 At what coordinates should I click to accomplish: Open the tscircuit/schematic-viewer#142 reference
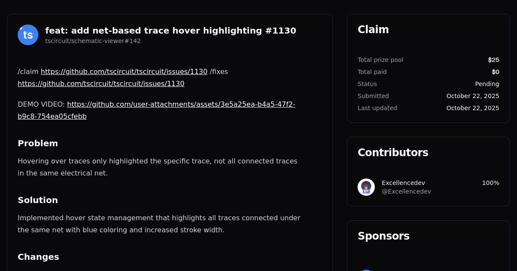click(x=93, y=41)
